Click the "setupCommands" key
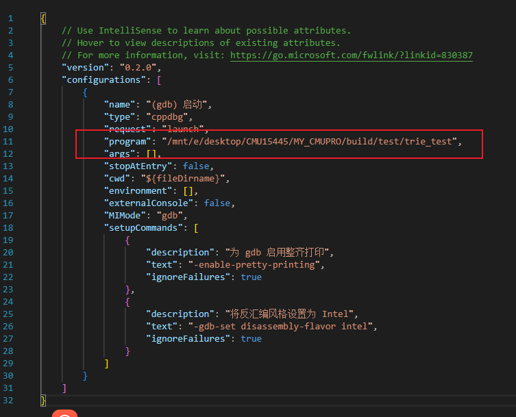Screen dimensions: 516x417 tap(143, 228)
